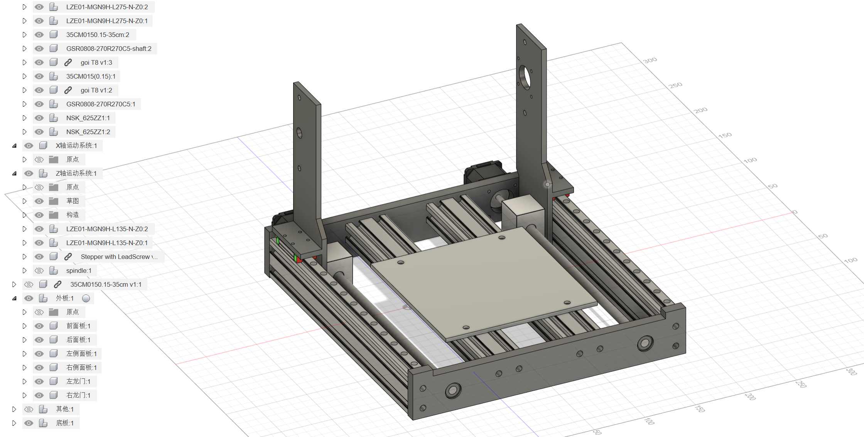Click the link icon of goi T8 v1:3
This screenshot has width=864, height=437.
click(x=68, y=62)
